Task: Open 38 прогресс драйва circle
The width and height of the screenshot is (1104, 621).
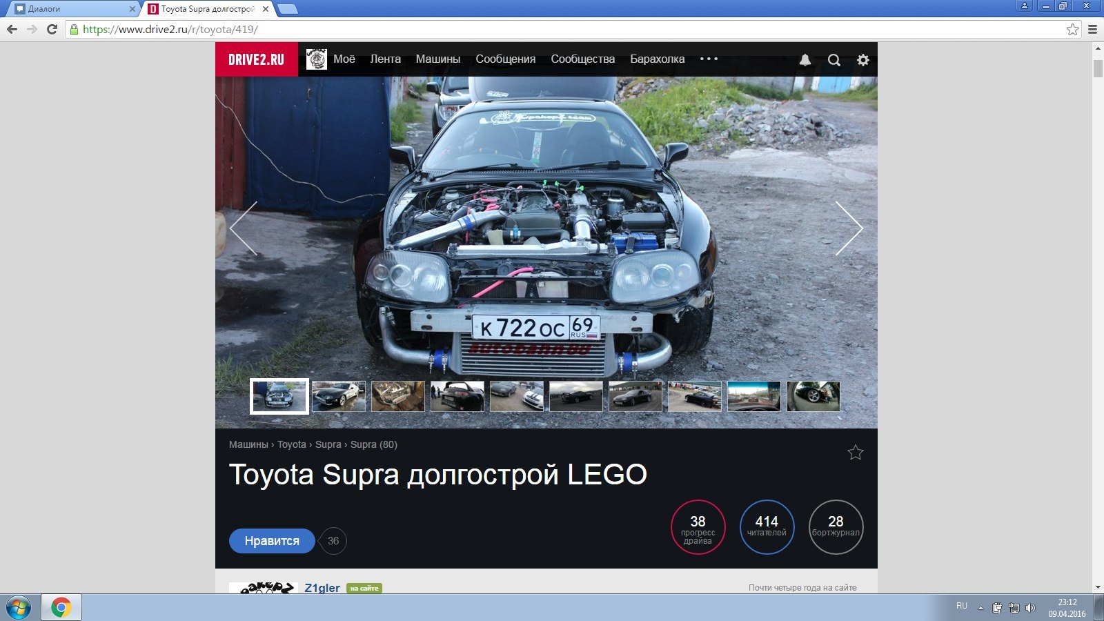Action: [698, 527]
